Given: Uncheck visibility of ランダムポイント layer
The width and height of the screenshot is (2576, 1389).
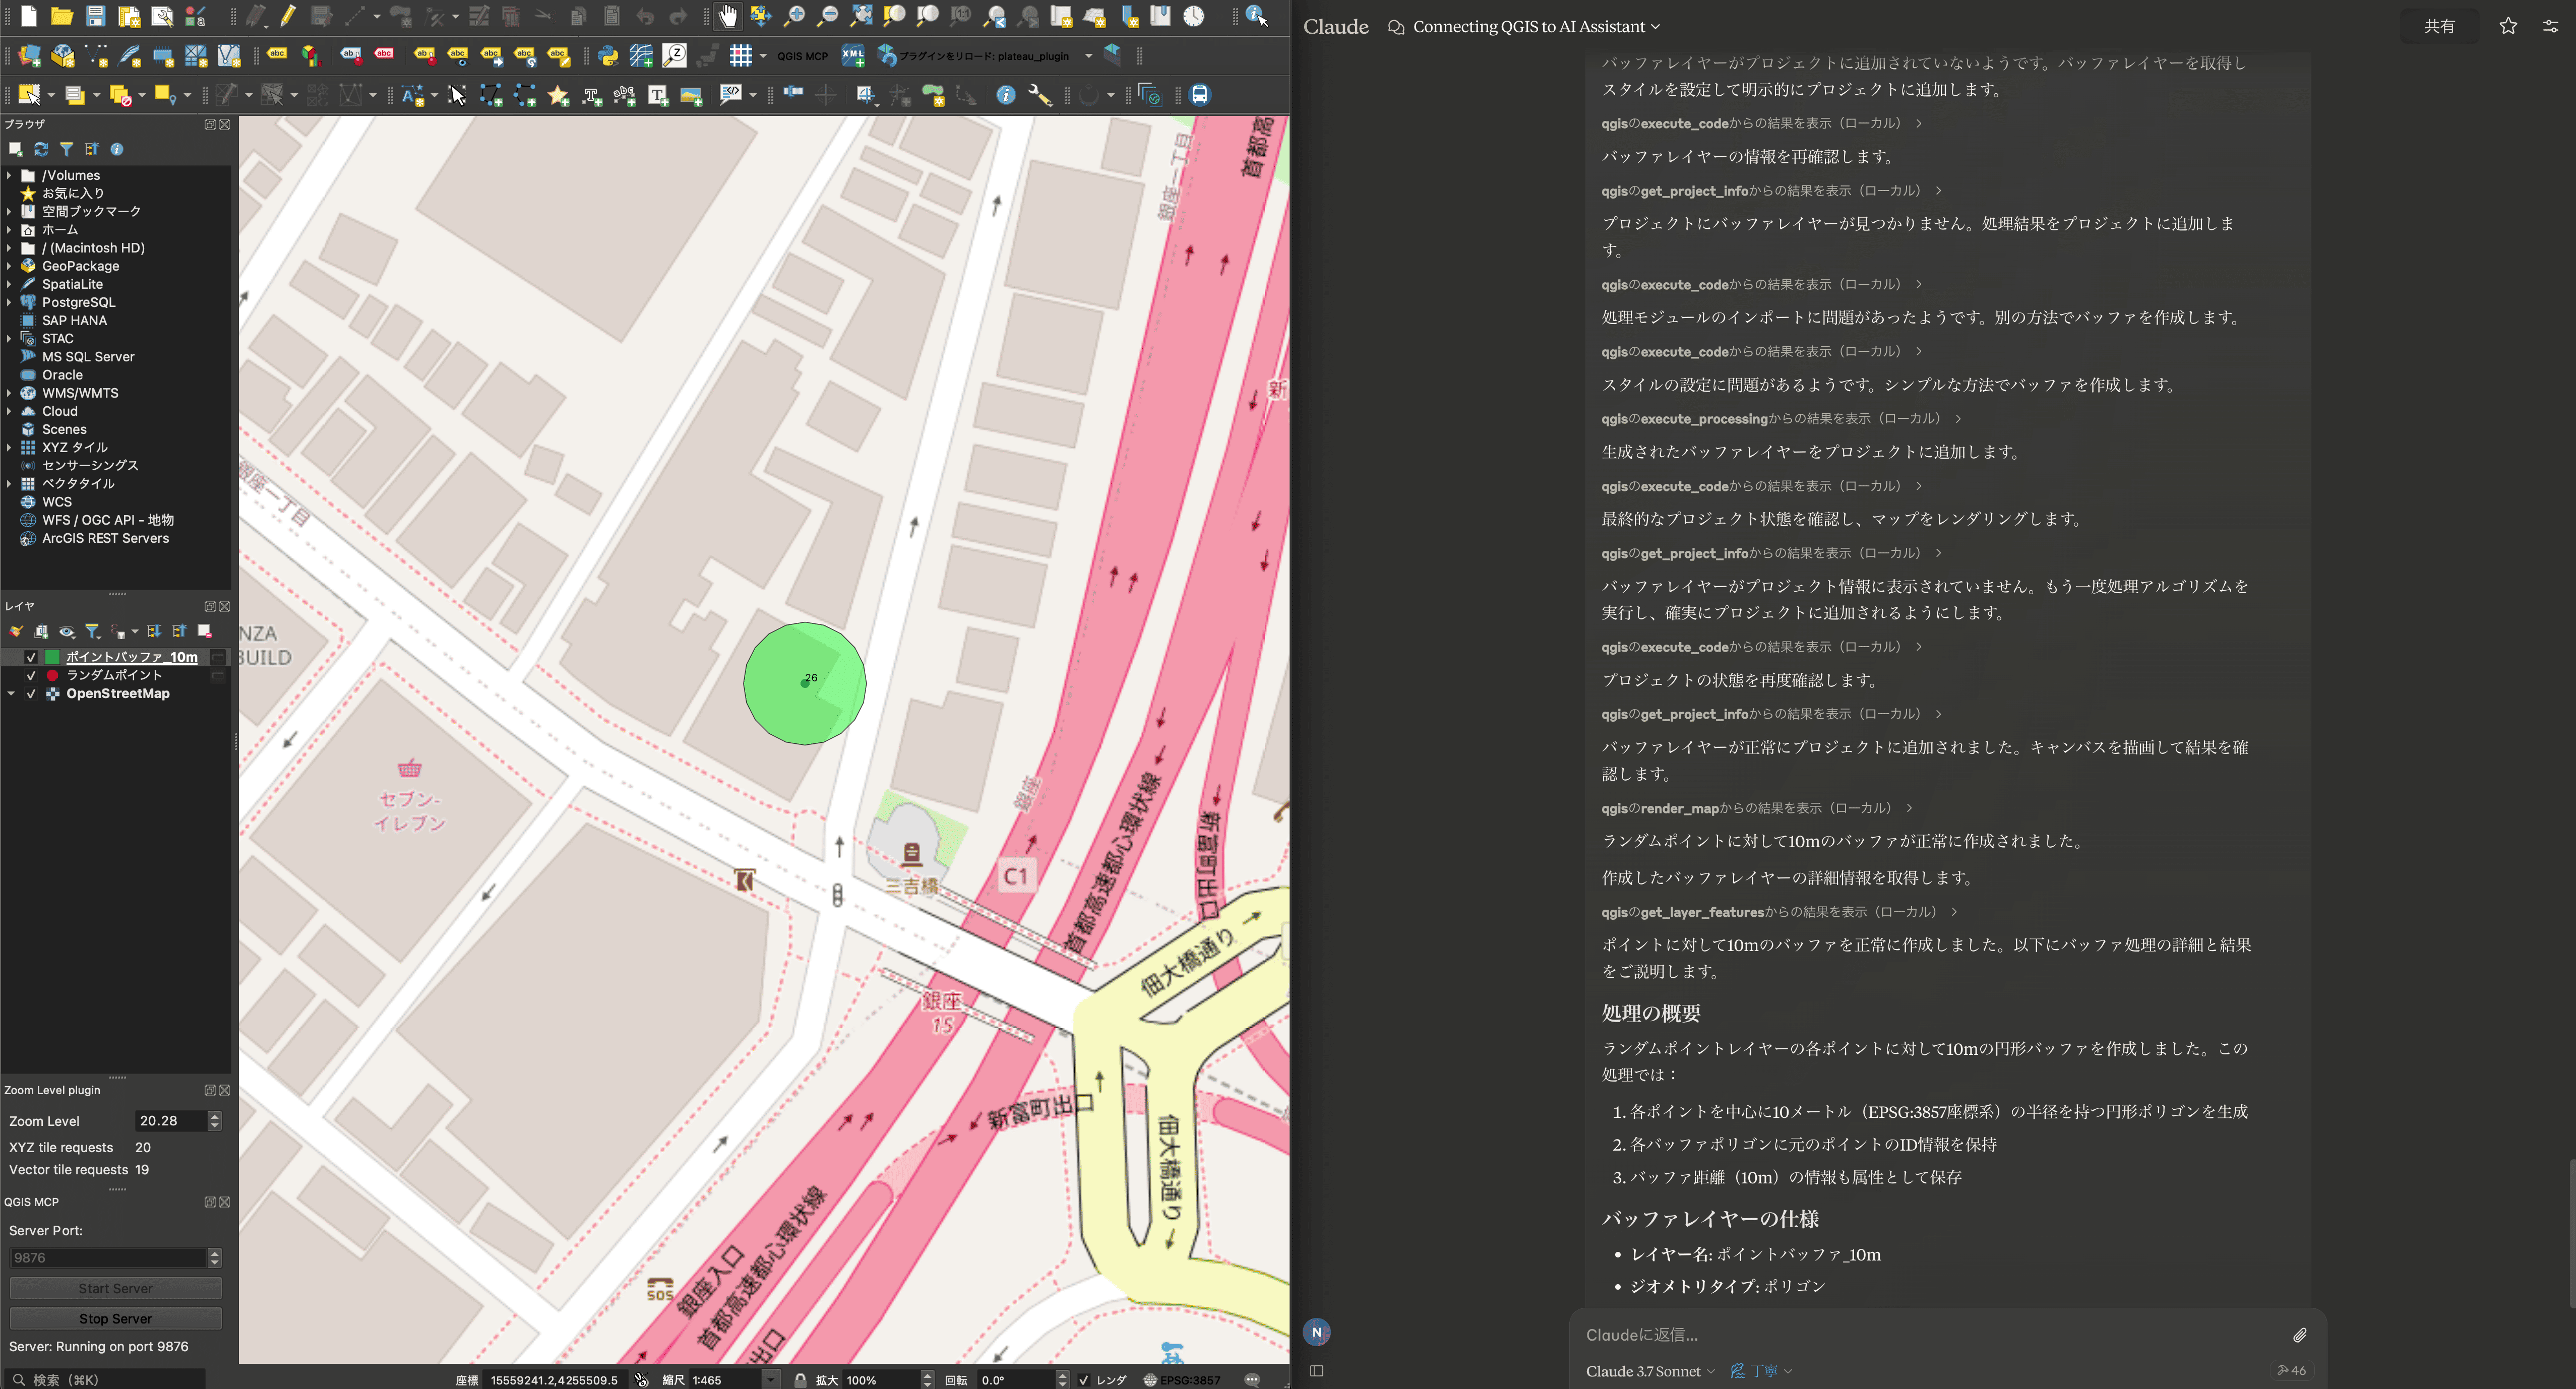Looking at the screenshot, I should (30, 675).
